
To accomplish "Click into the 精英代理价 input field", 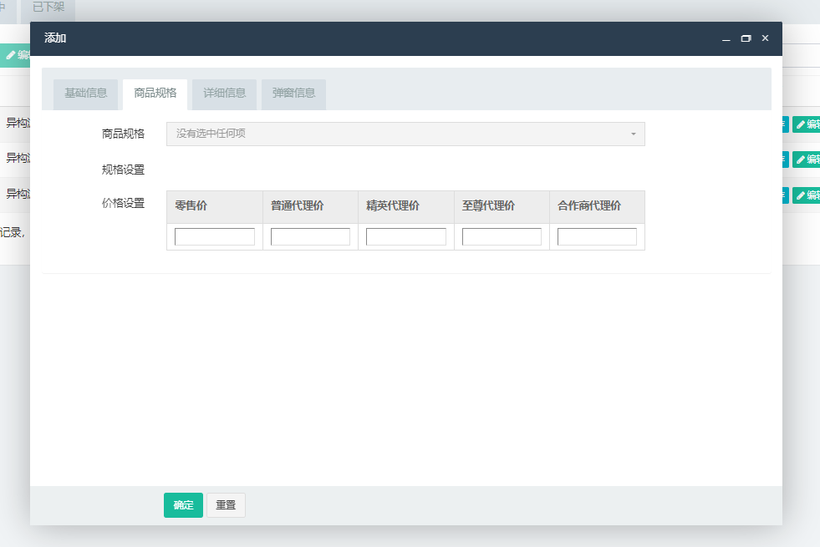I will tap(406, 237).
